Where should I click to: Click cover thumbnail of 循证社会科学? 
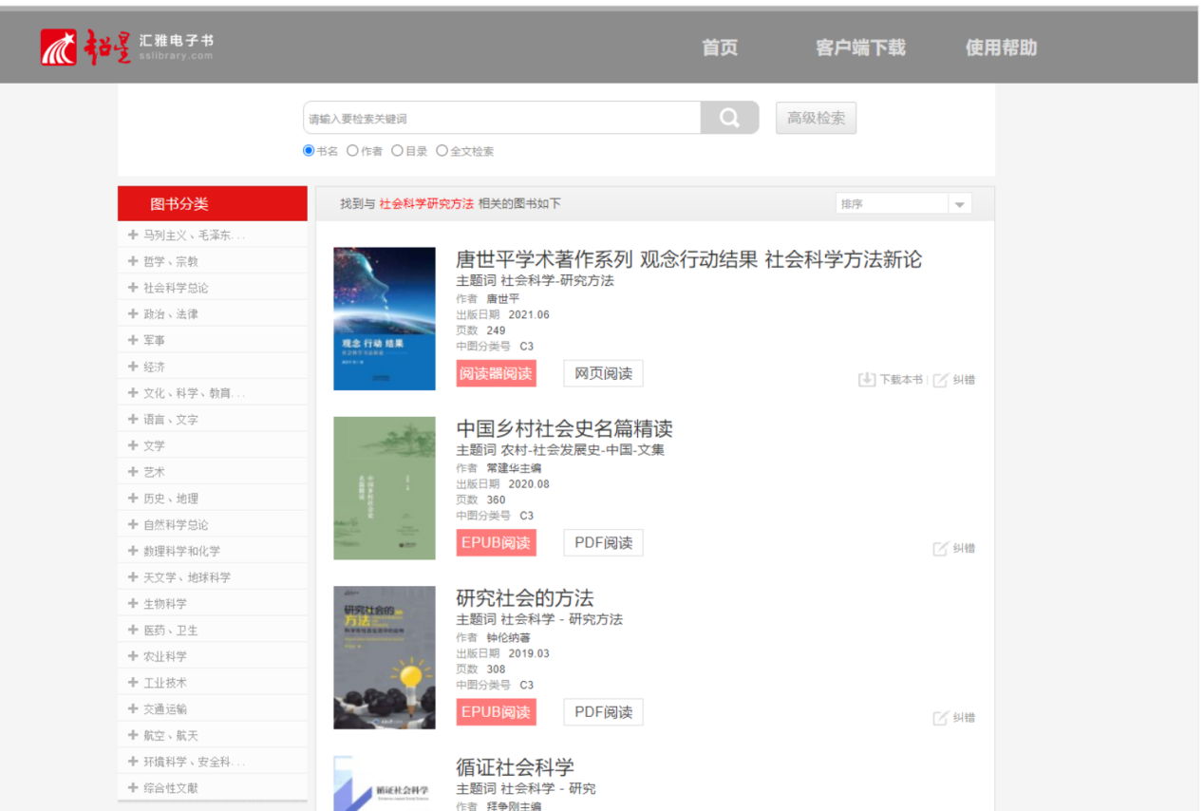coord(385,783)
